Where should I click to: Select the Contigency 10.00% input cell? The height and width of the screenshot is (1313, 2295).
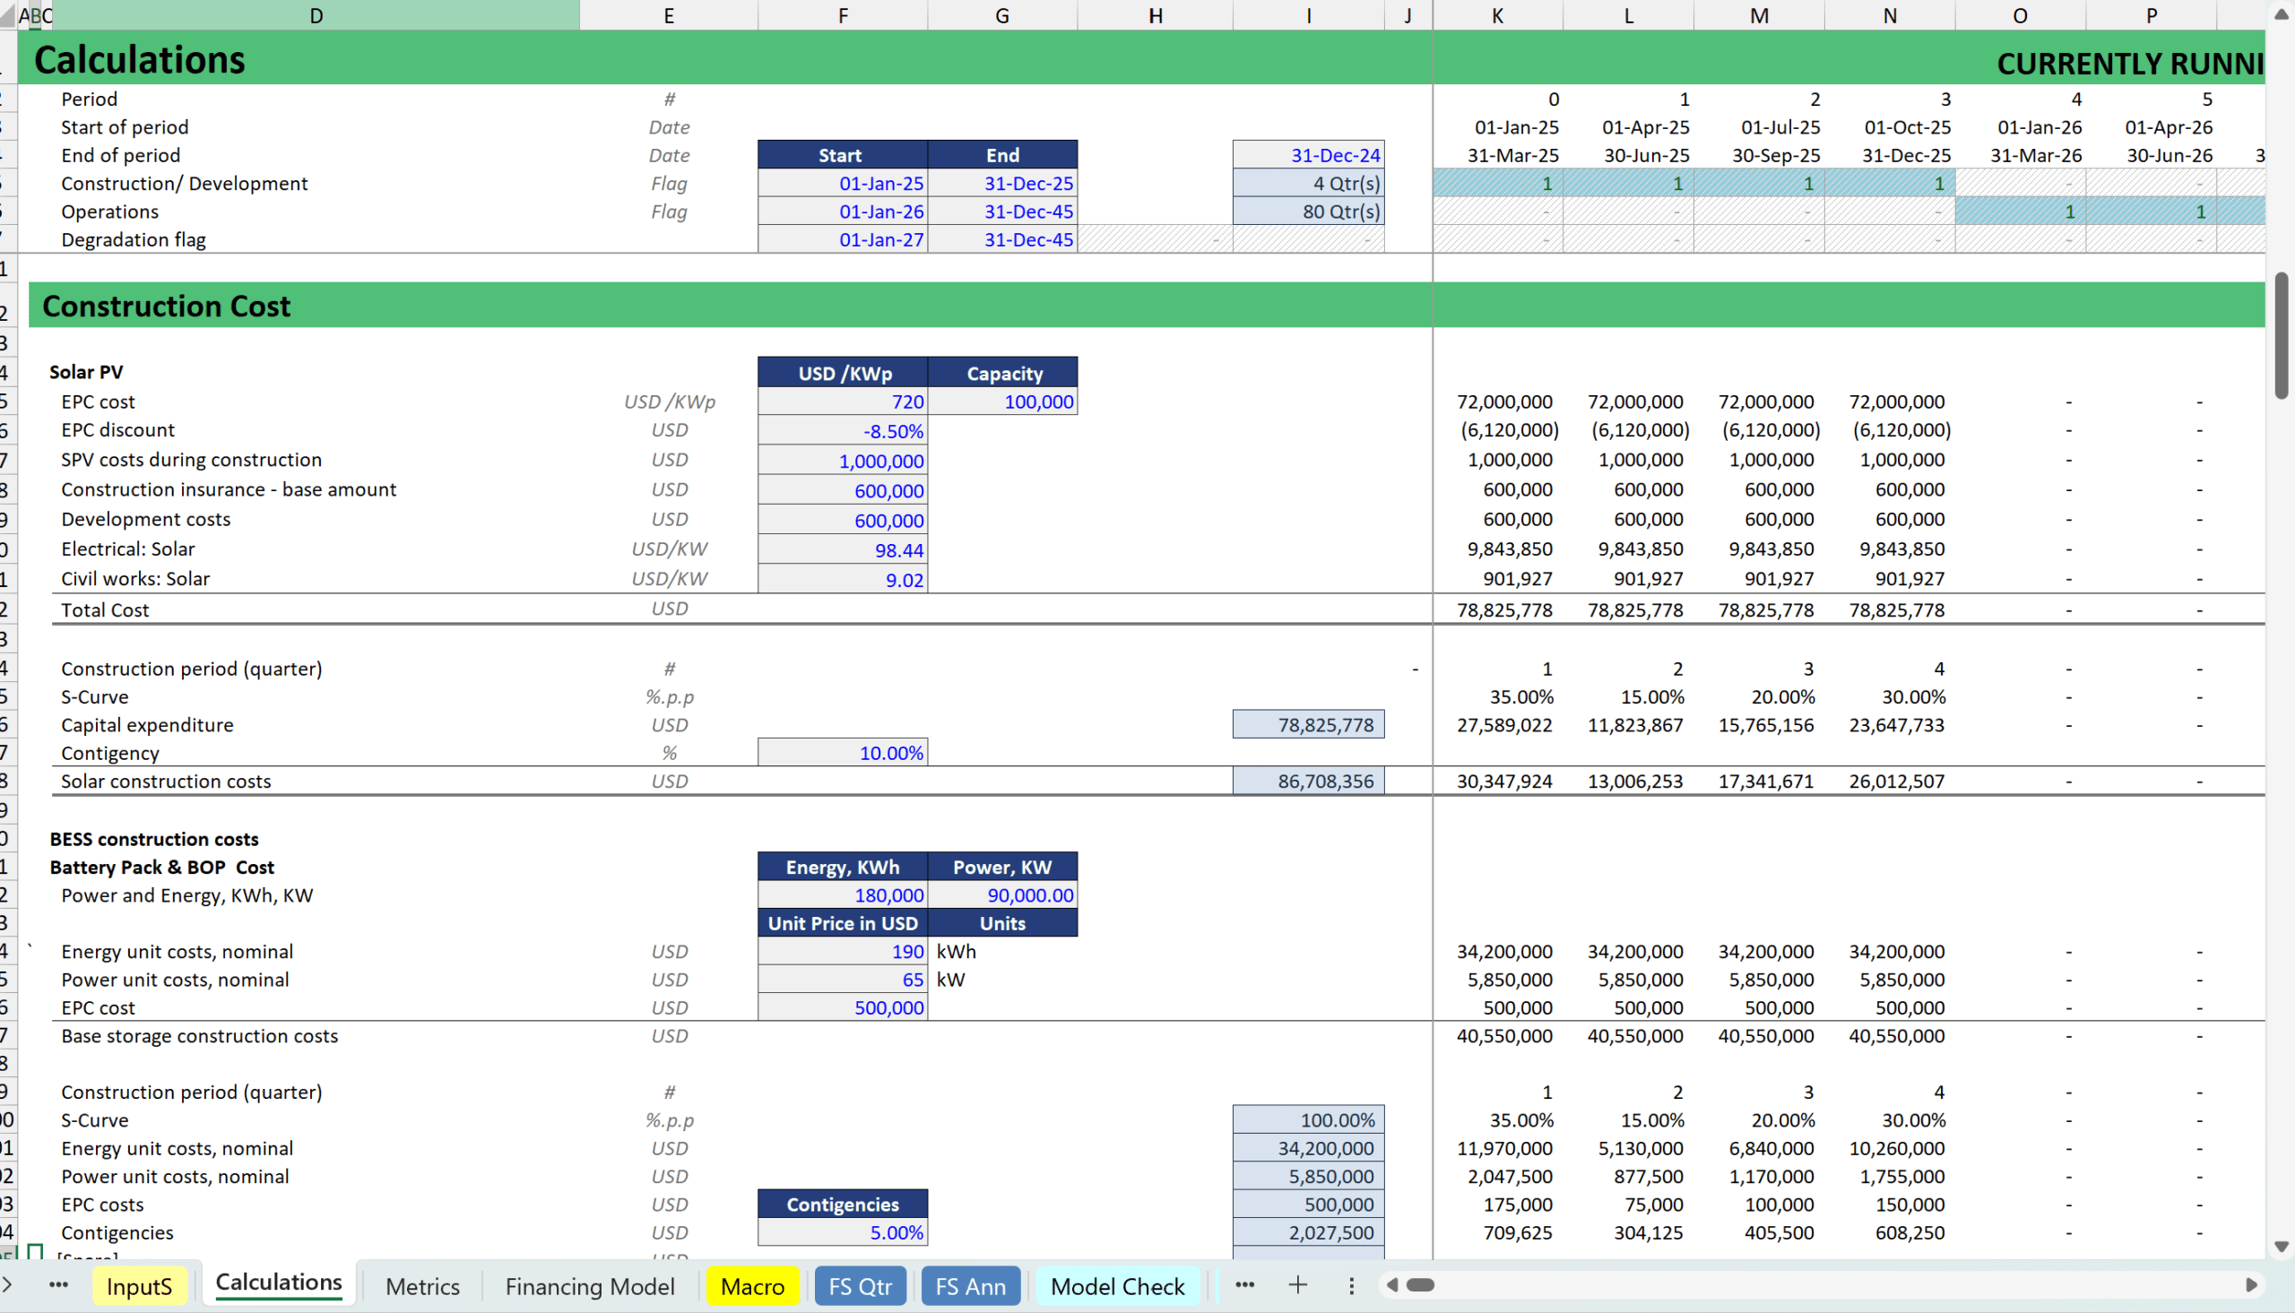point(843,753)
